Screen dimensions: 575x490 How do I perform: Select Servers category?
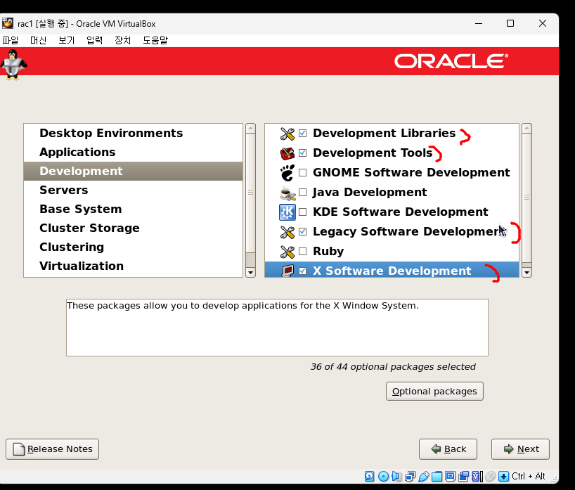pyautogui.click(x=133, y=190)
